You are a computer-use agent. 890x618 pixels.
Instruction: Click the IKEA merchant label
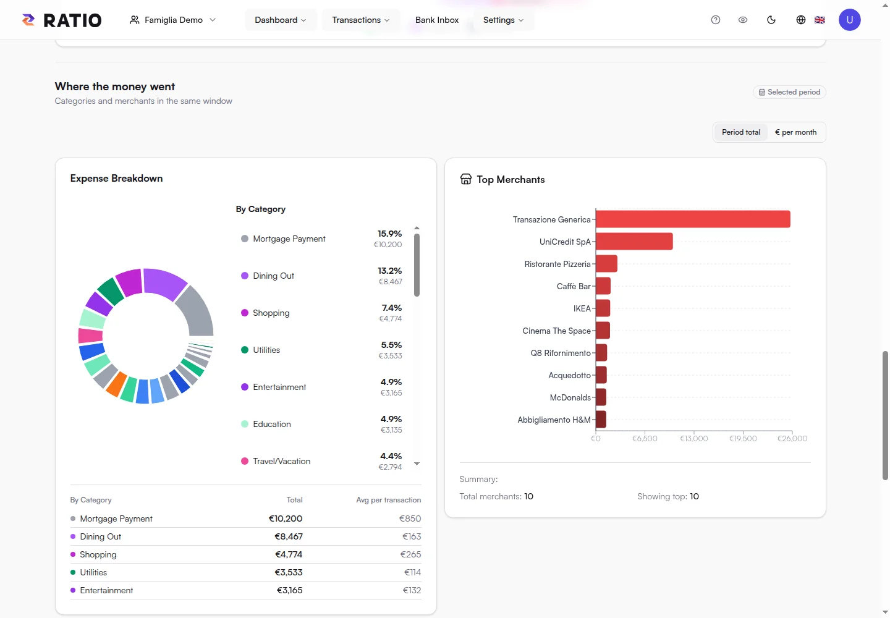[582, 308]
